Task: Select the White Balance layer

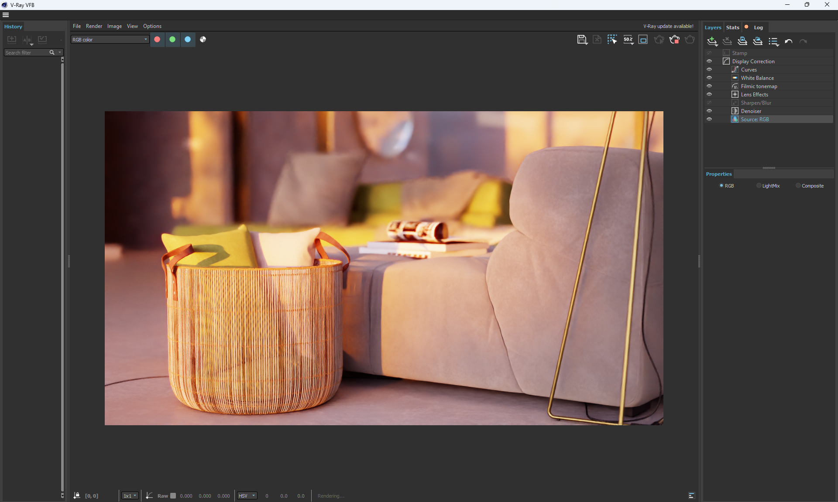Action: [x=757, y=78]
